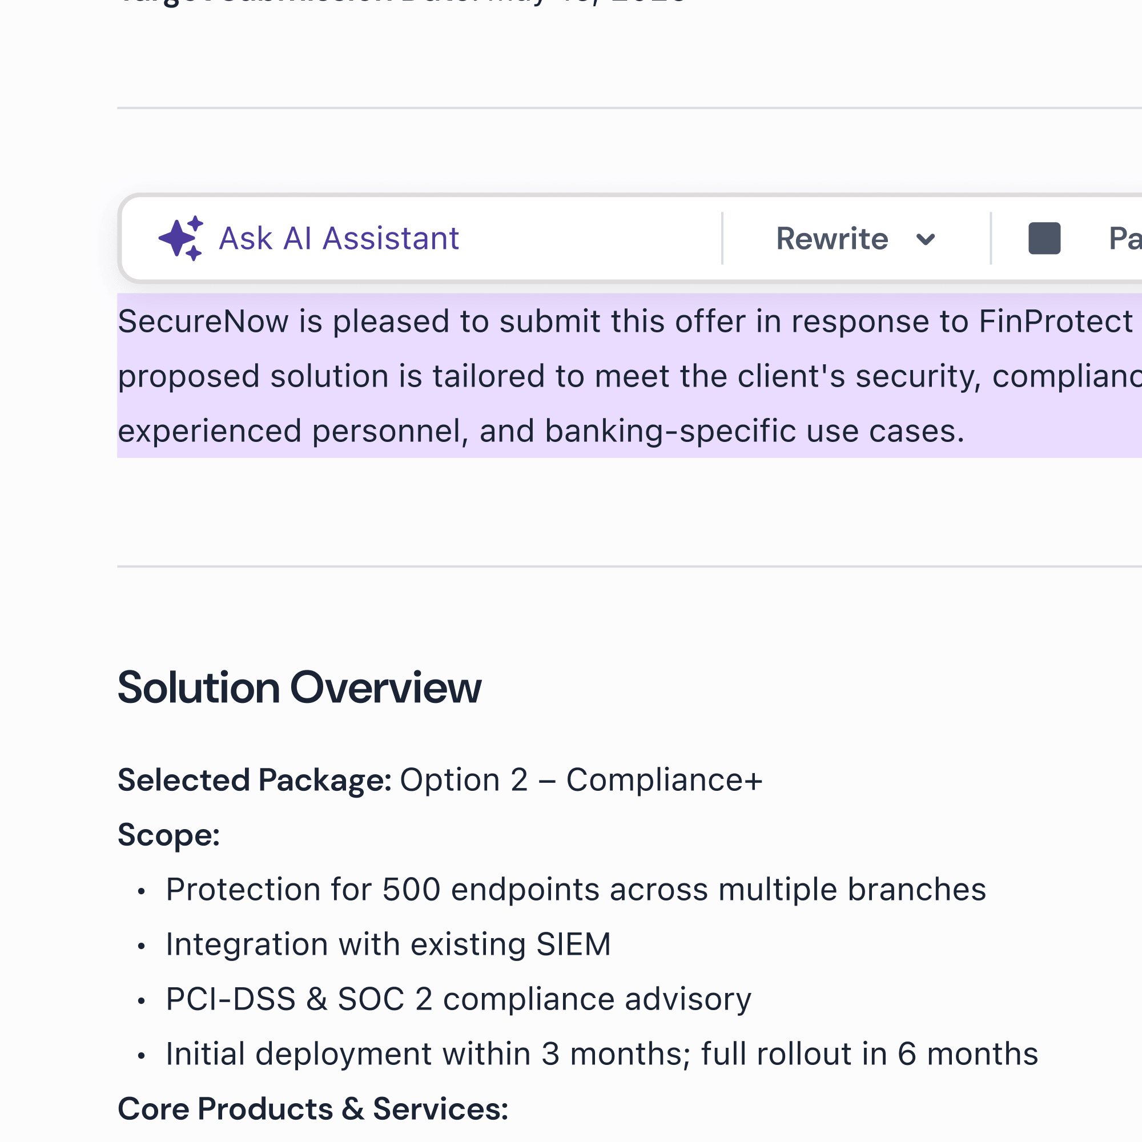The image size is (1142, 1142).
Task: Click the dark square block-type icon
Action: click(x=1044, y=238)
